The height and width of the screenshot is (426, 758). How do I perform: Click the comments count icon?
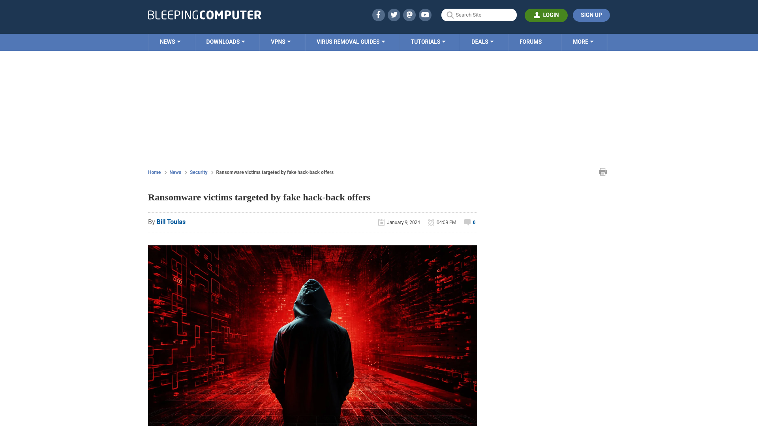click(x=467, y=222)
